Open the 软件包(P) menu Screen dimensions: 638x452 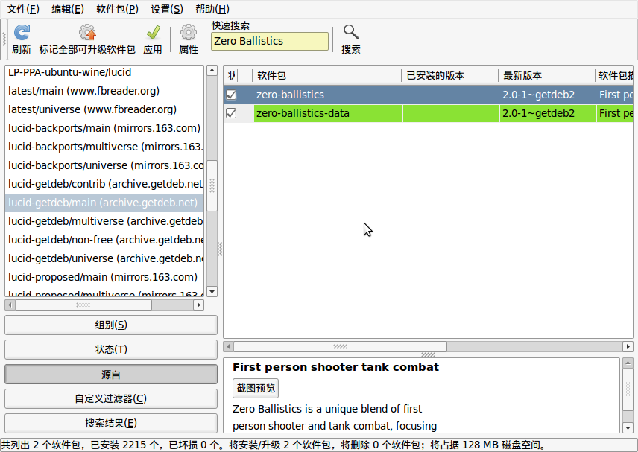(117, 9)
